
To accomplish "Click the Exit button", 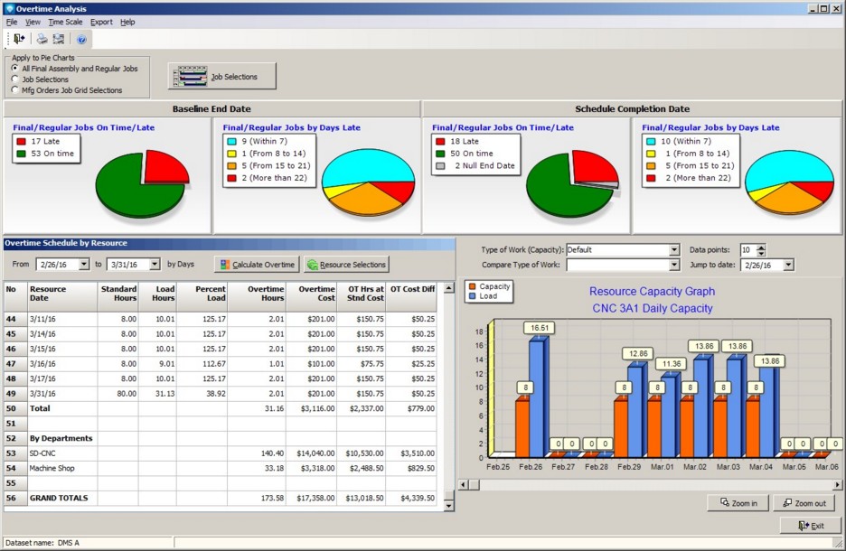I will (810, 526).
